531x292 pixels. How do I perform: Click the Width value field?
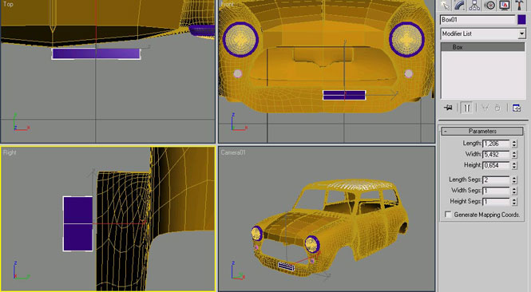(x=496, y=154)
